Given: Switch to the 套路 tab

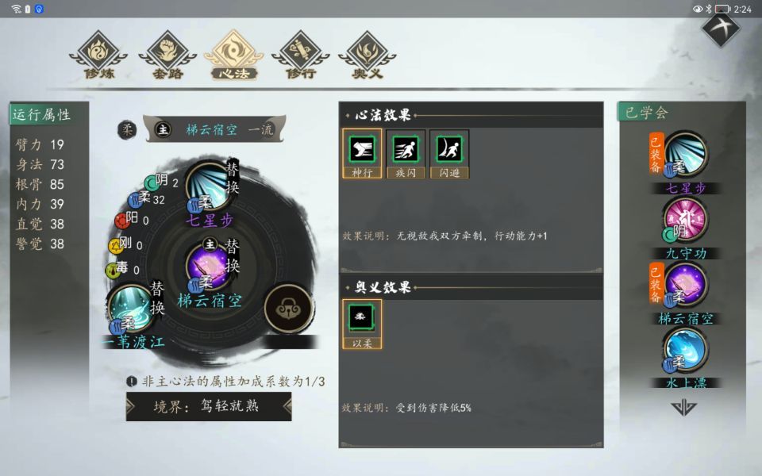Looking at the screenshot, I should pyautogui.click(x=167, y=55).
